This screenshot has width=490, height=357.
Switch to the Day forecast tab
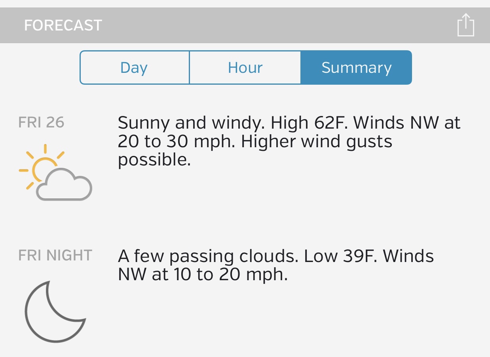134,68
